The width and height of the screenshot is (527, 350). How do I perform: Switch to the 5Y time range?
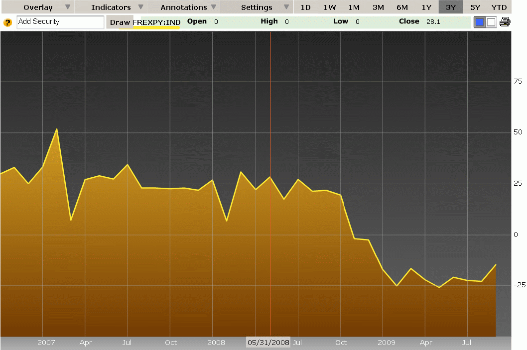[475, 7]
